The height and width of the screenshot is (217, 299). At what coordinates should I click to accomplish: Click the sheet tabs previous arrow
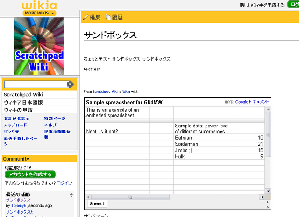point(268,207)
